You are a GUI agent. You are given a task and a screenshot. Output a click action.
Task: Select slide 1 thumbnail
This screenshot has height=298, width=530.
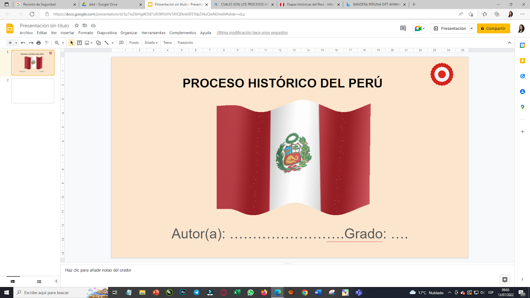click(x=33, y=63)
